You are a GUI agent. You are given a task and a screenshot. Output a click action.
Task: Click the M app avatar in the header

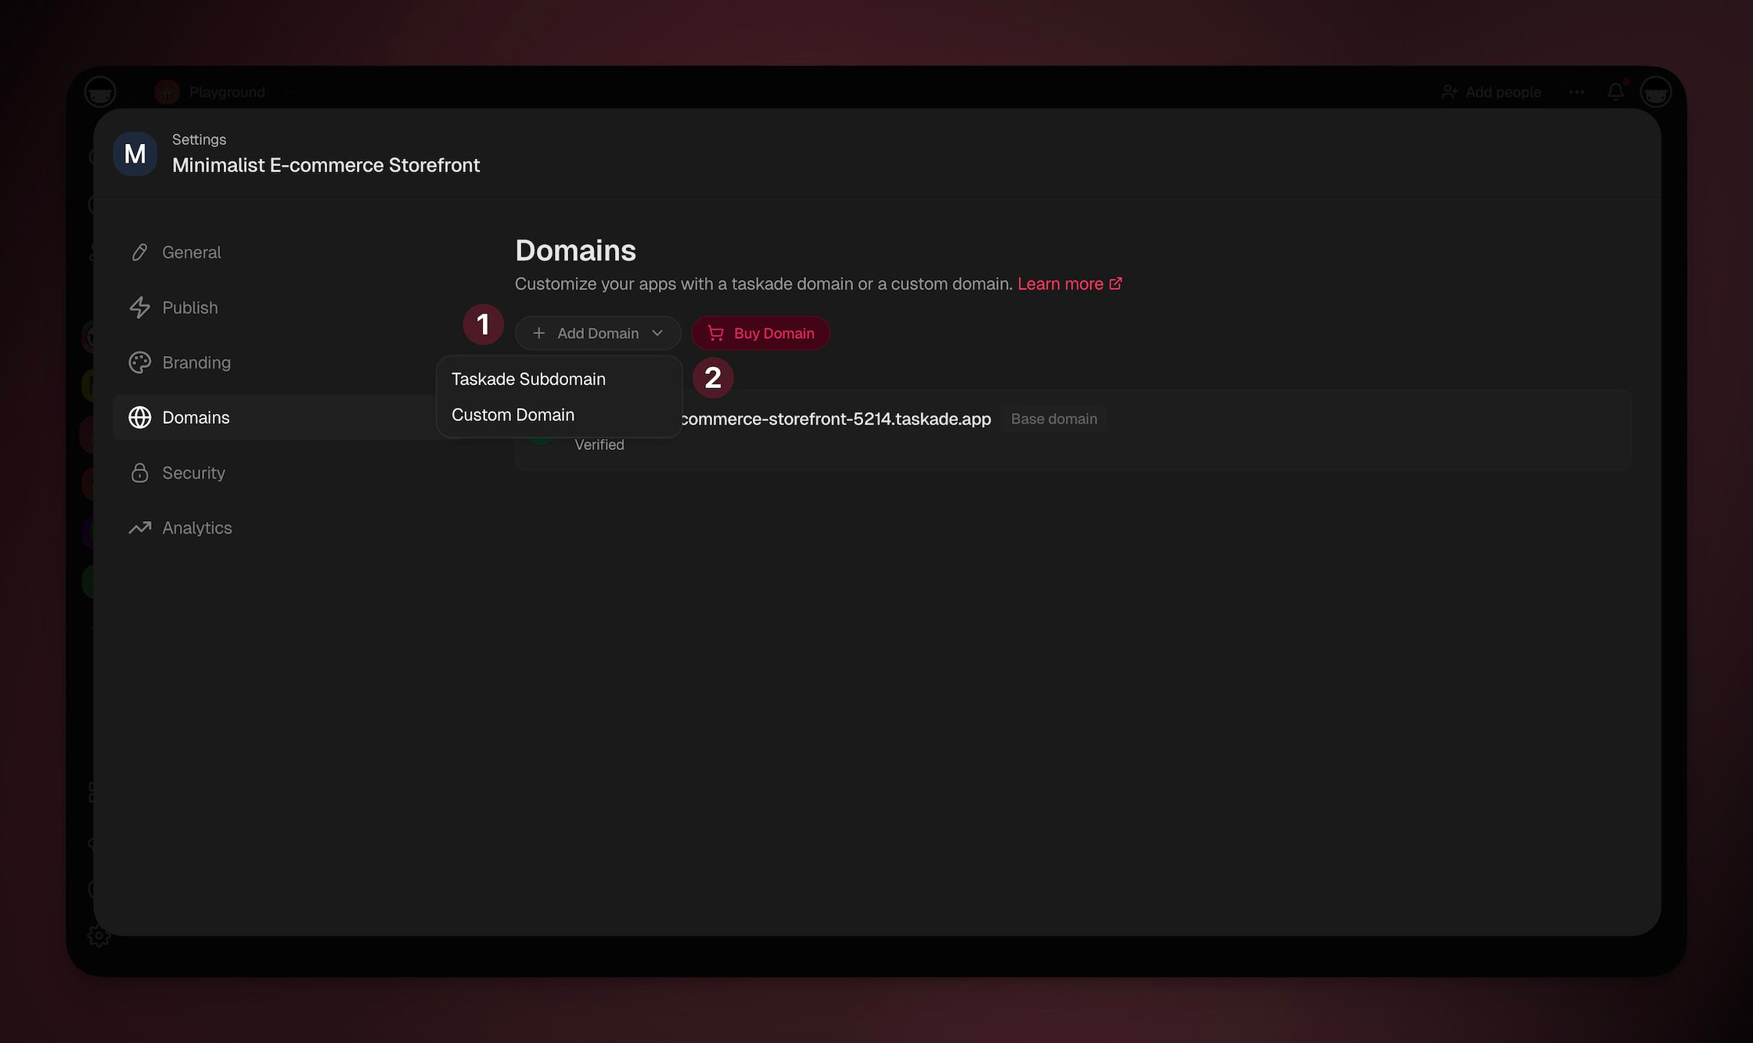pos(135,154)
